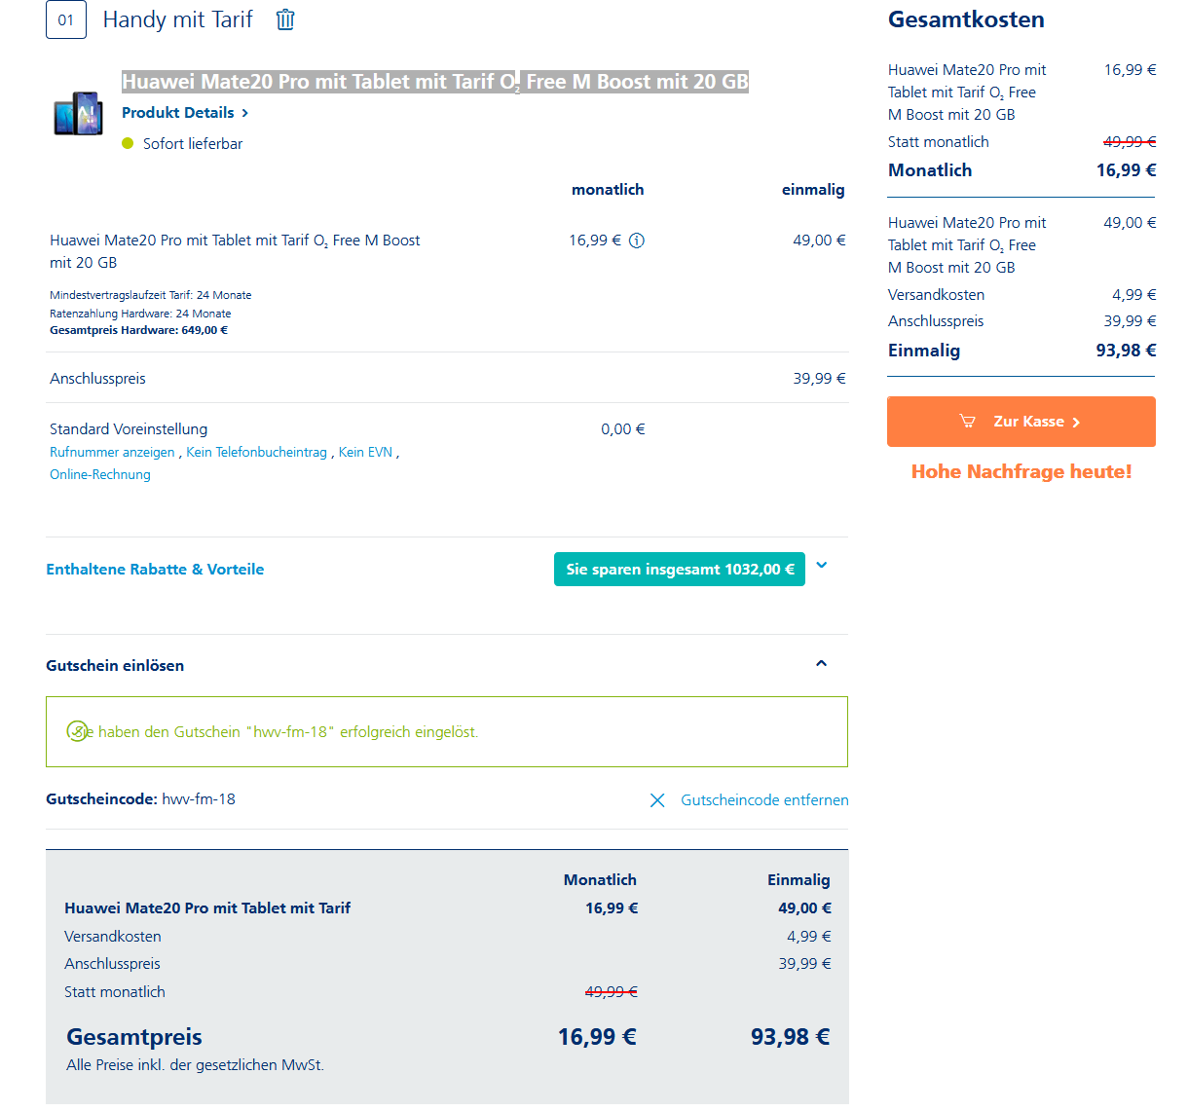Click the green checkmark success icon
The width and height of the screenshot is (1188, 1111).
coord(77,731)
